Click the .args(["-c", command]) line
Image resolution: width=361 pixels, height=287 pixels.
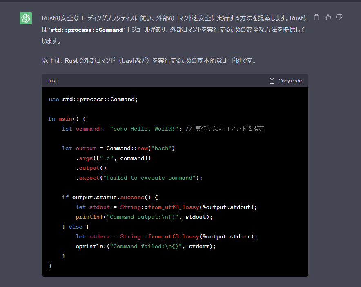coord(113,158)
